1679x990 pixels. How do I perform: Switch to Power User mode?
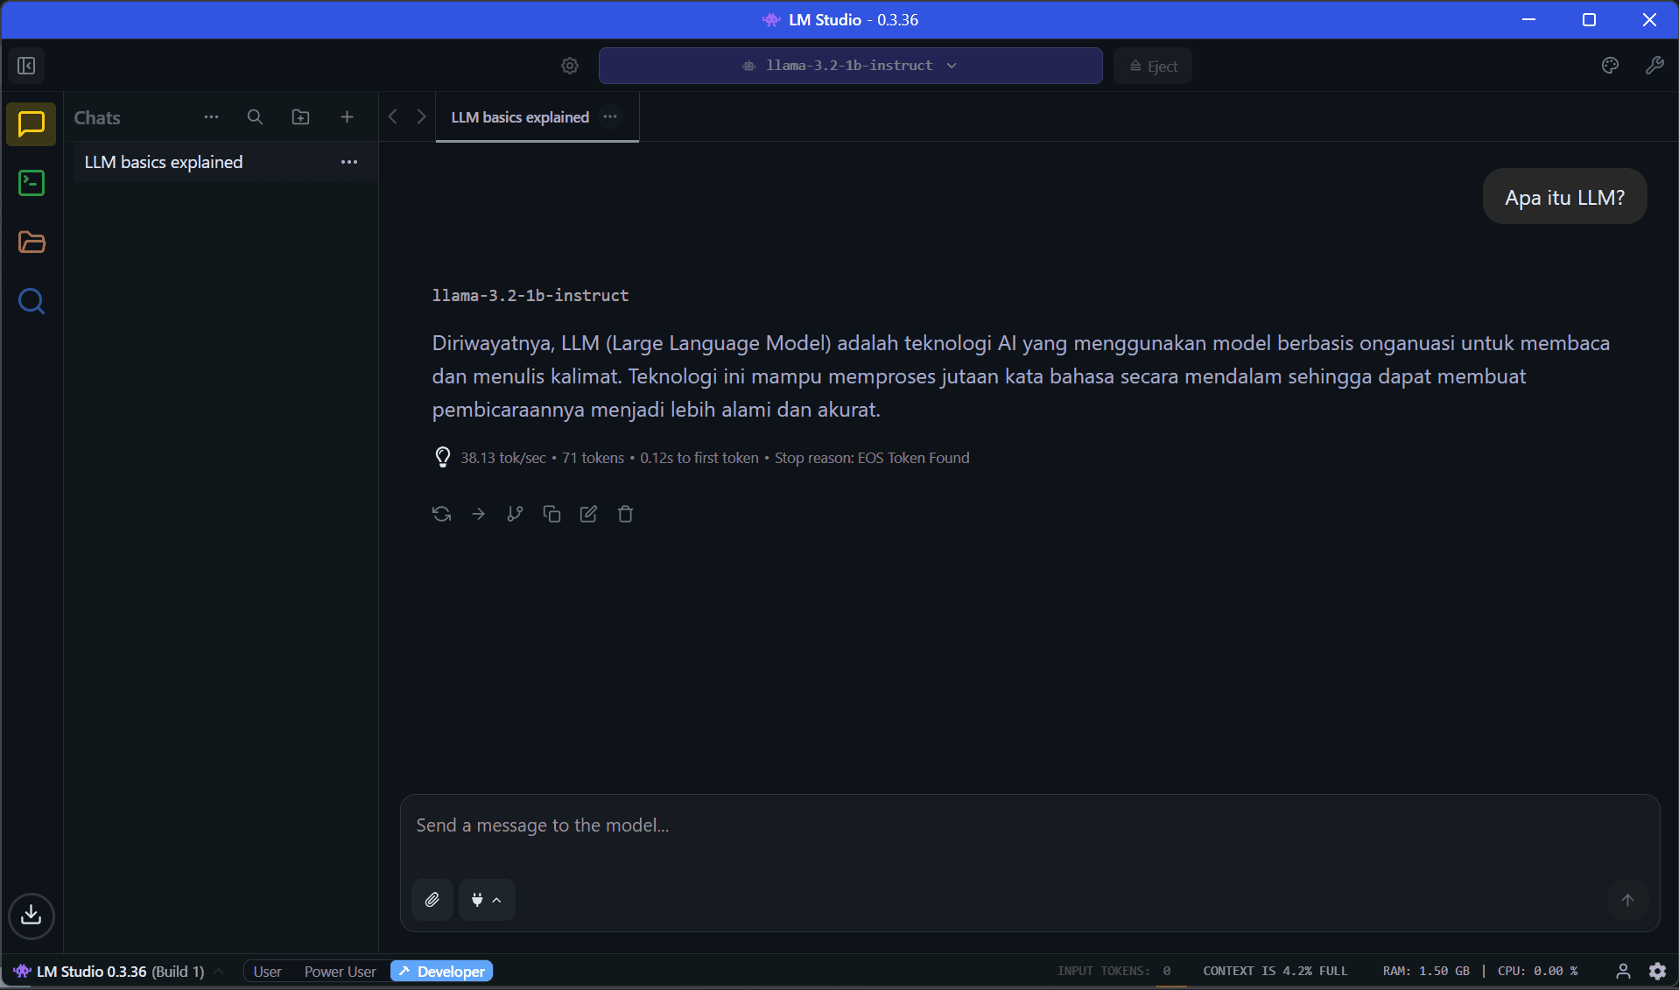[340, 972]
